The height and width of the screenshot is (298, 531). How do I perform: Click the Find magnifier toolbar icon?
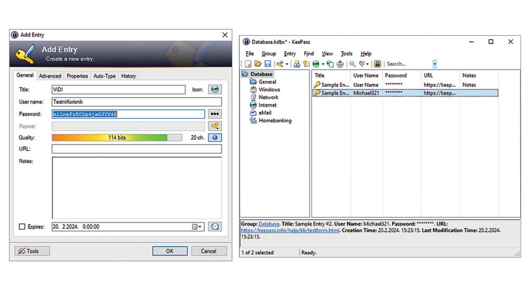click(x=352, y=64)
